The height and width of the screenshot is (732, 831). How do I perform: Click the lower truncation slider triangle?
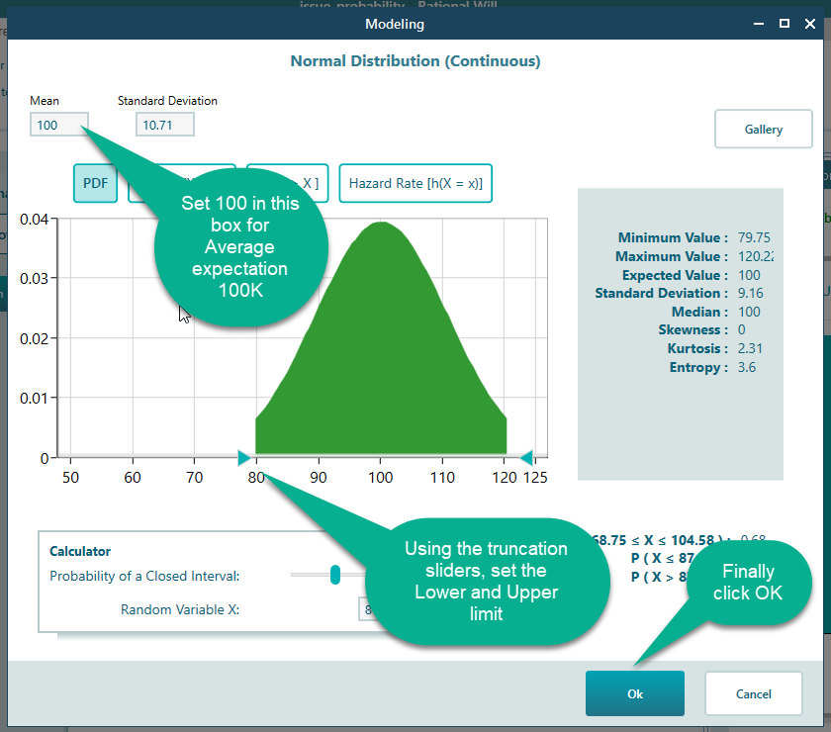point(243,457)
